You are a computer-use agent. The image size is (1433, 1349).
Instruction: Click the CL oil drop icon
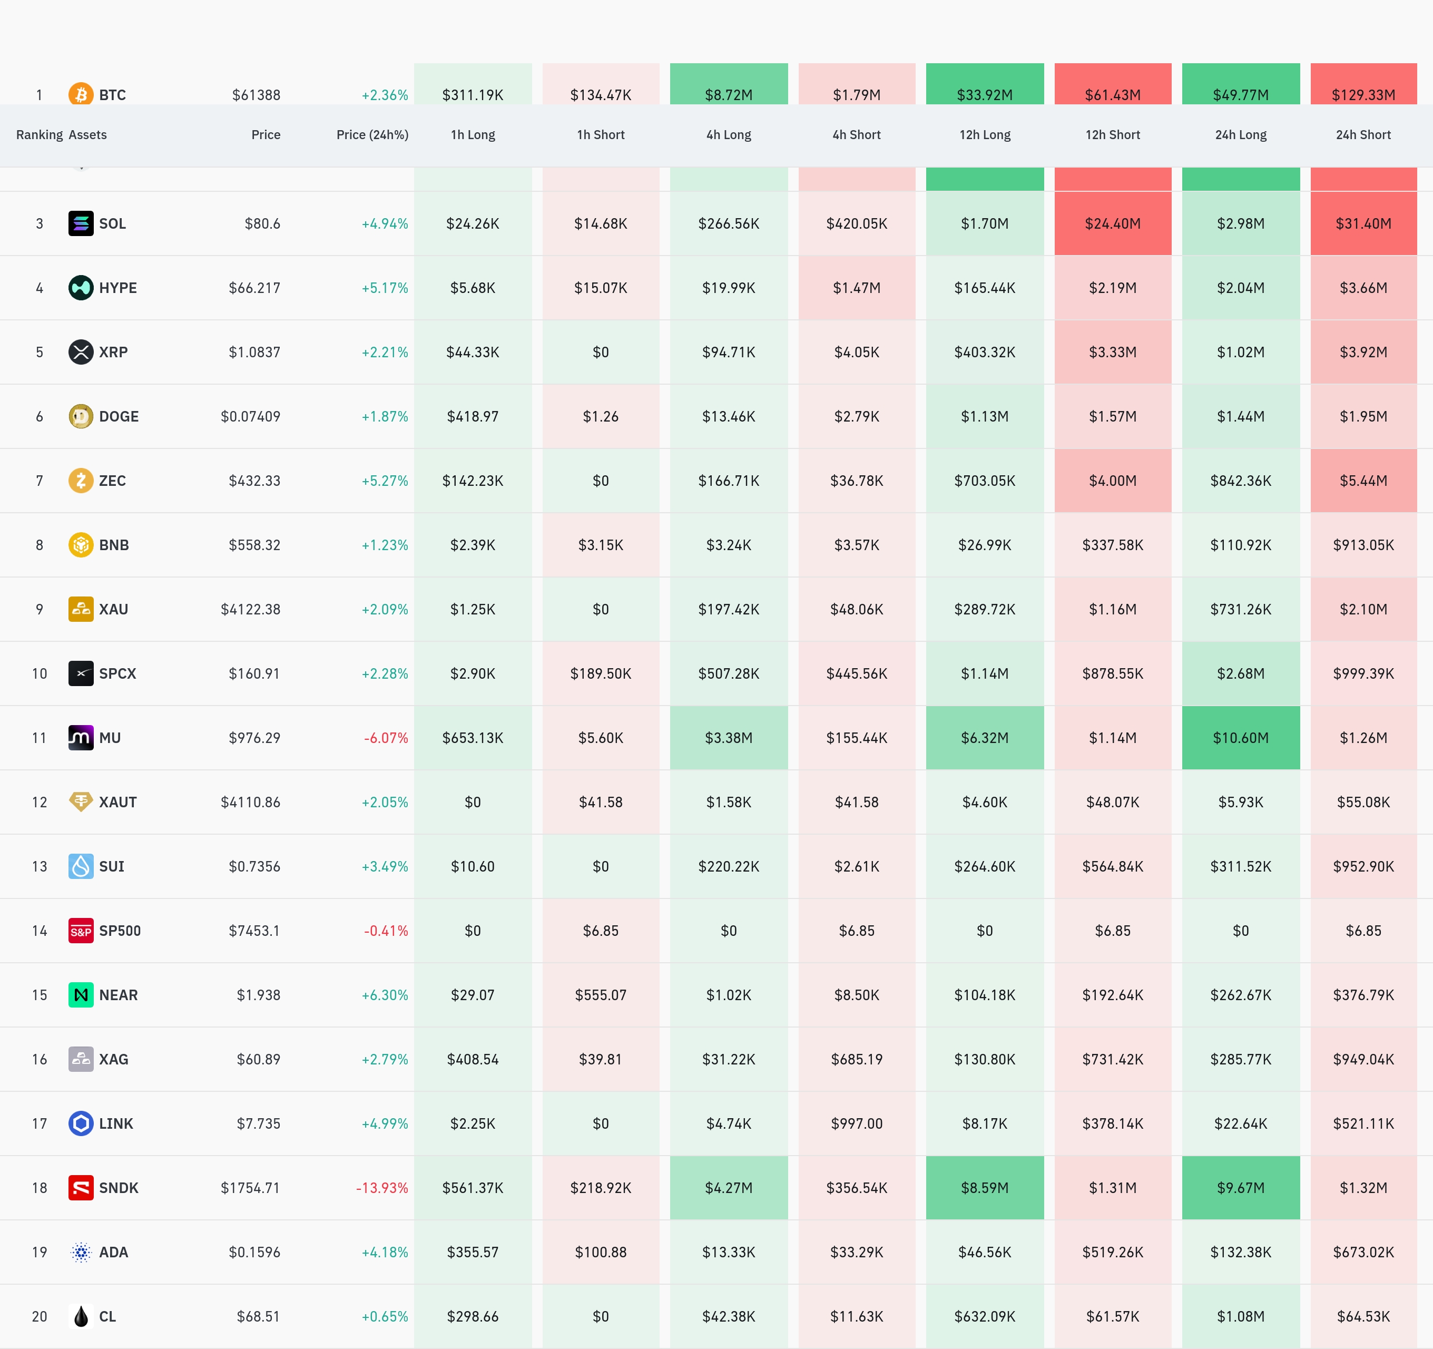tap(81, 1316)
